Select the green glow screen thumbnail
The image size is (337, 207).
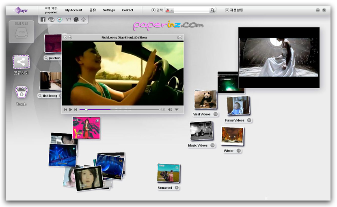228,83
